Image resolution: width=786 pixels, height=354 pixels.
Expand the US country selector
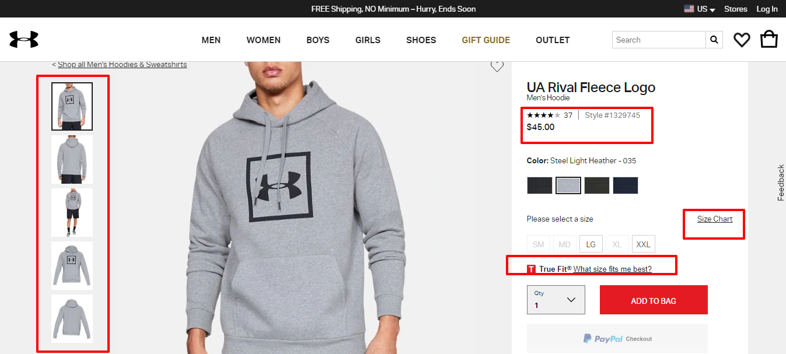pos(701,9)
